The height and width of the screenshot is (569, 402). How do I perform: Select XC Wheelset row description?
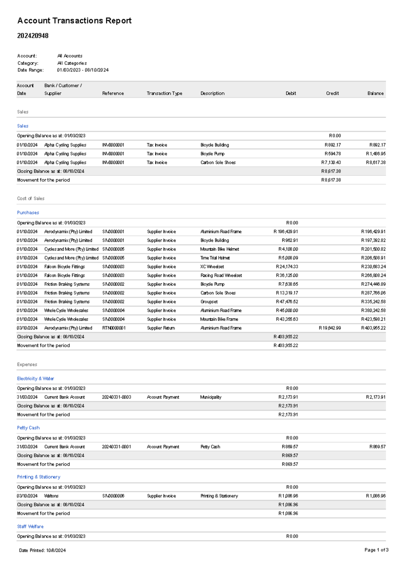pos(212,267)
